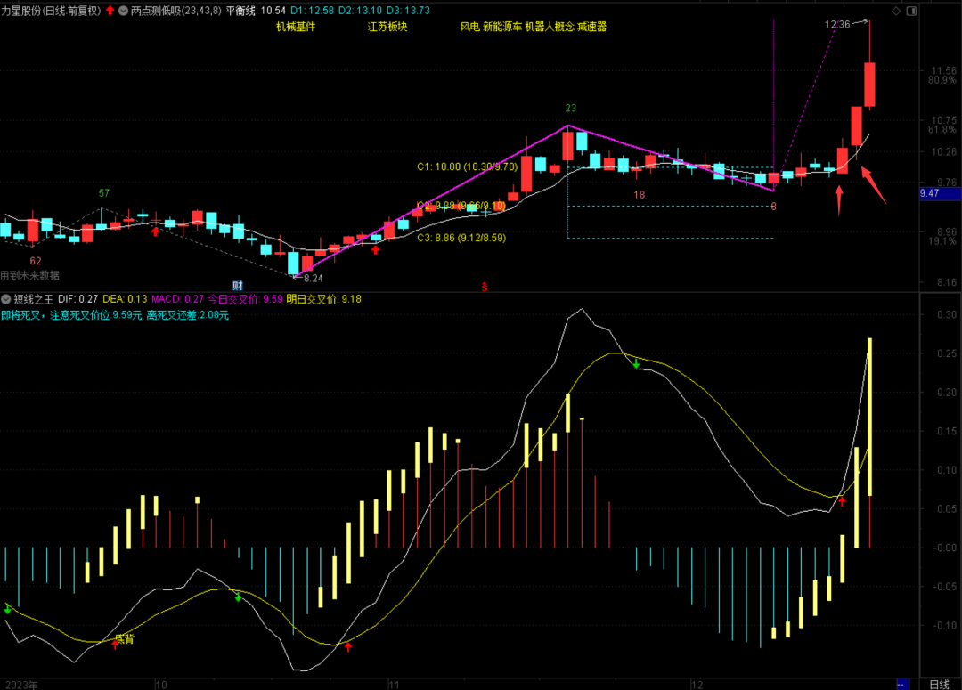Click the green down arrow at MACD dead cross
The image size is (962, 690).
point(636,363)
